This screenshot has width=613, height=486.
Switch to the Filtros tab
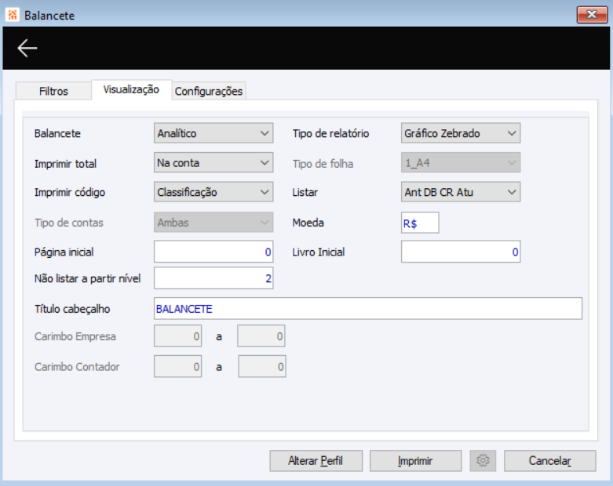coord(53,91)
